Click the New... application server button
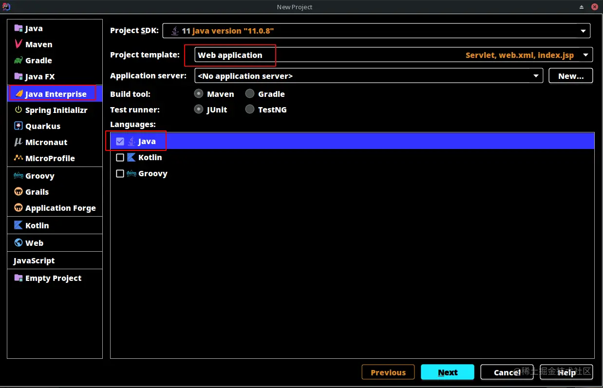Image resolution: width=603 pixels, height=388 pixels. coord(571,75)
